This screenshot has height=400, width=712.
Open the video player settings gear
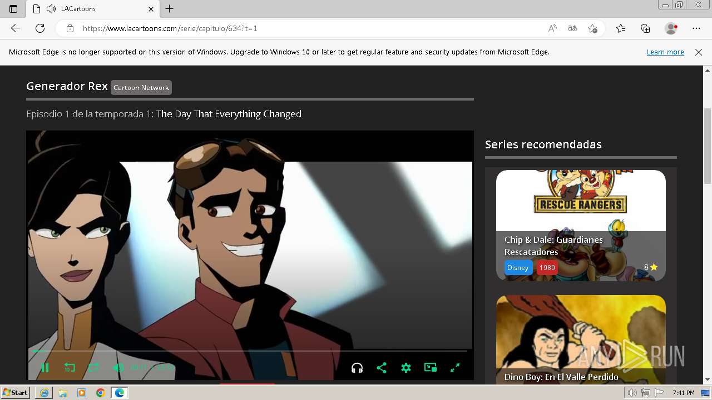pyautogui.click(x=406, y=368)
